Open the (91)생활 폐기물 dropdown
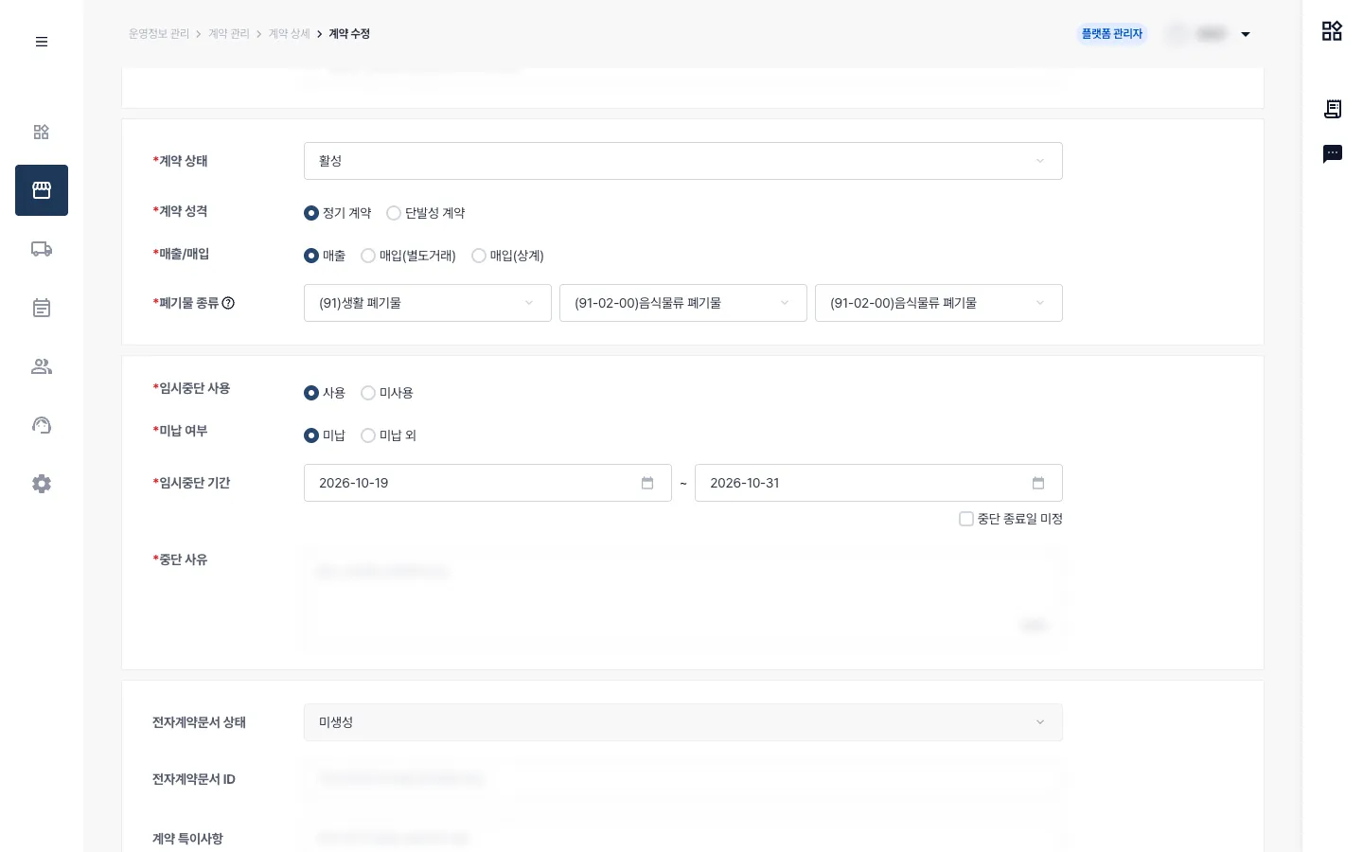Screen dimensions: 1363x852 click(x=428, y=303)
